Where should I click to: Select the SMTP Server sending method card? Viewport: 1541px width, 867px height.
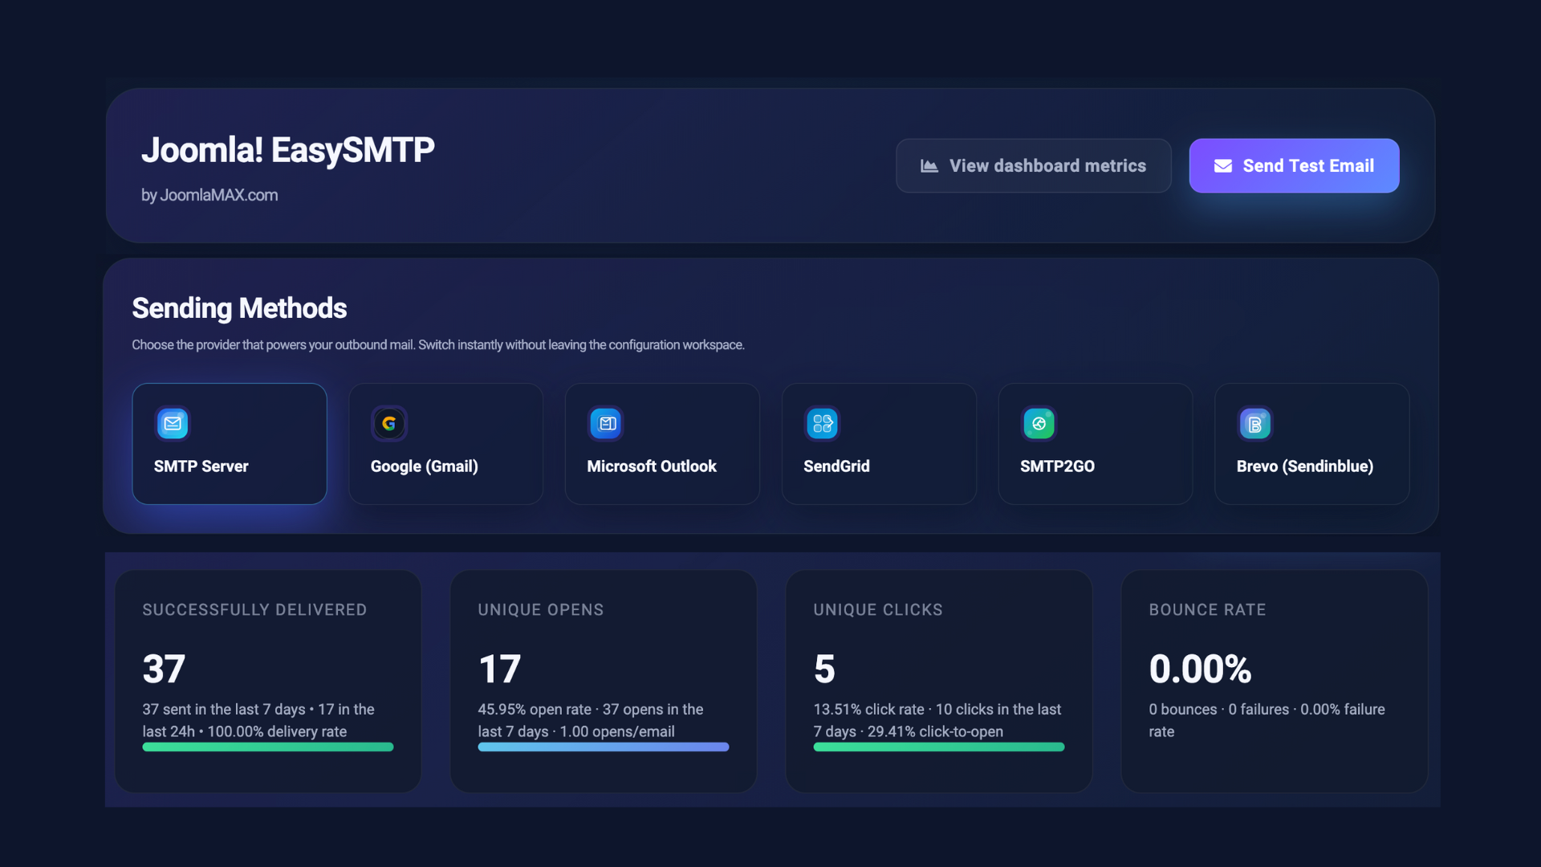click(x=230, y=443)
